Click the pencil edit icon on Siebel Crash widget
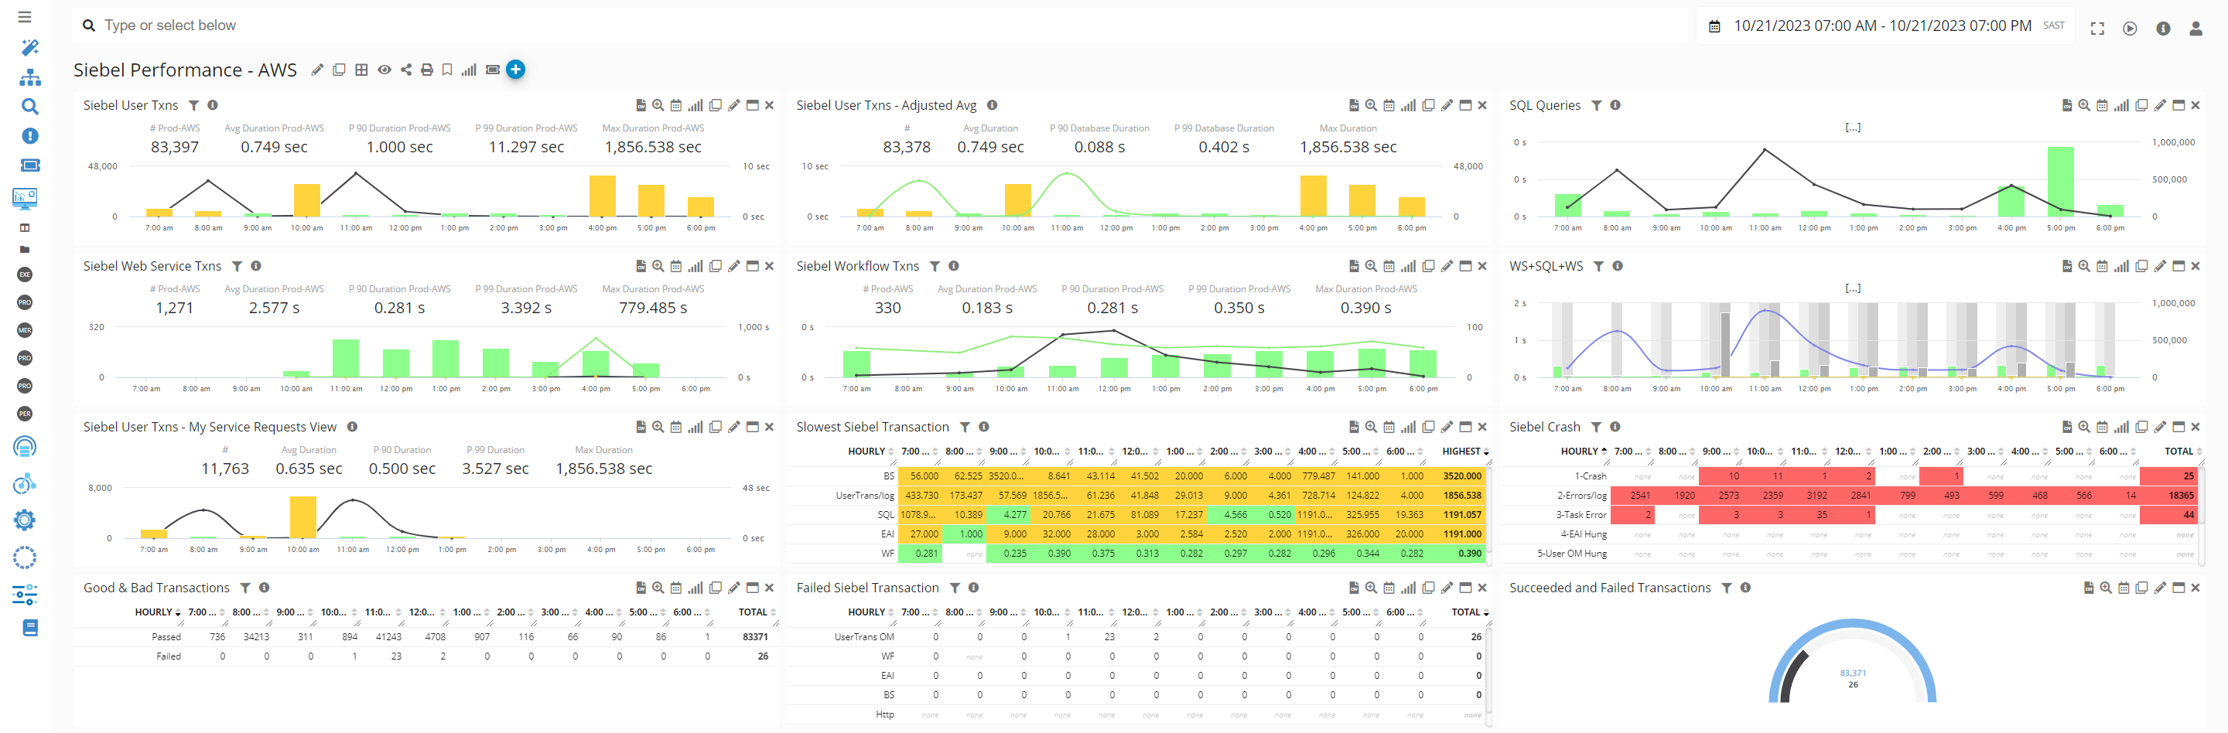Image resolution: width=2228 pixels, height=733 pixels. 2160,427
